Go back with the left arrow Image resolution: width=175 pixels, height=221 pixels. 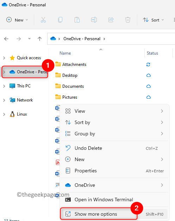pyautogui.click(x=6, y=39)
